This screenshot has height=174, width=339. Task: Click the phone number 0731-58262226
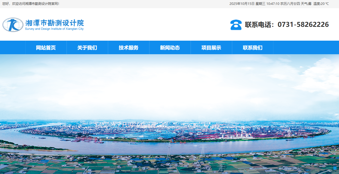(303, 25)
